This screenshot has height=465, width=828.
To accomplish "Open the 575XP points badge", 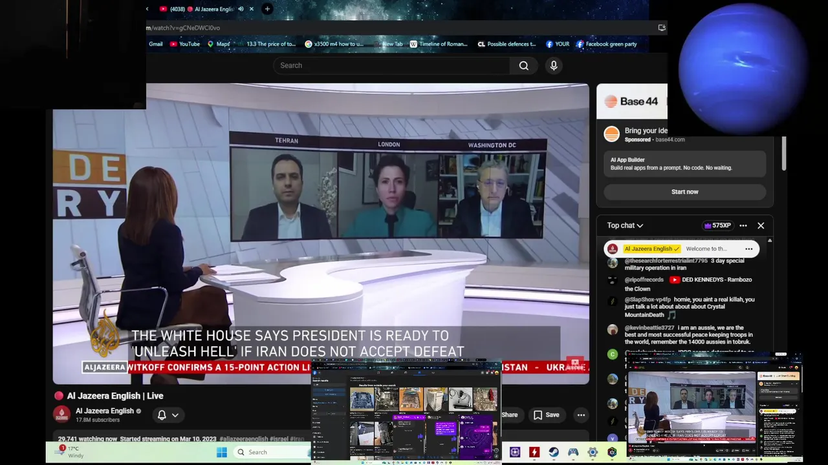I will point(717,225).
